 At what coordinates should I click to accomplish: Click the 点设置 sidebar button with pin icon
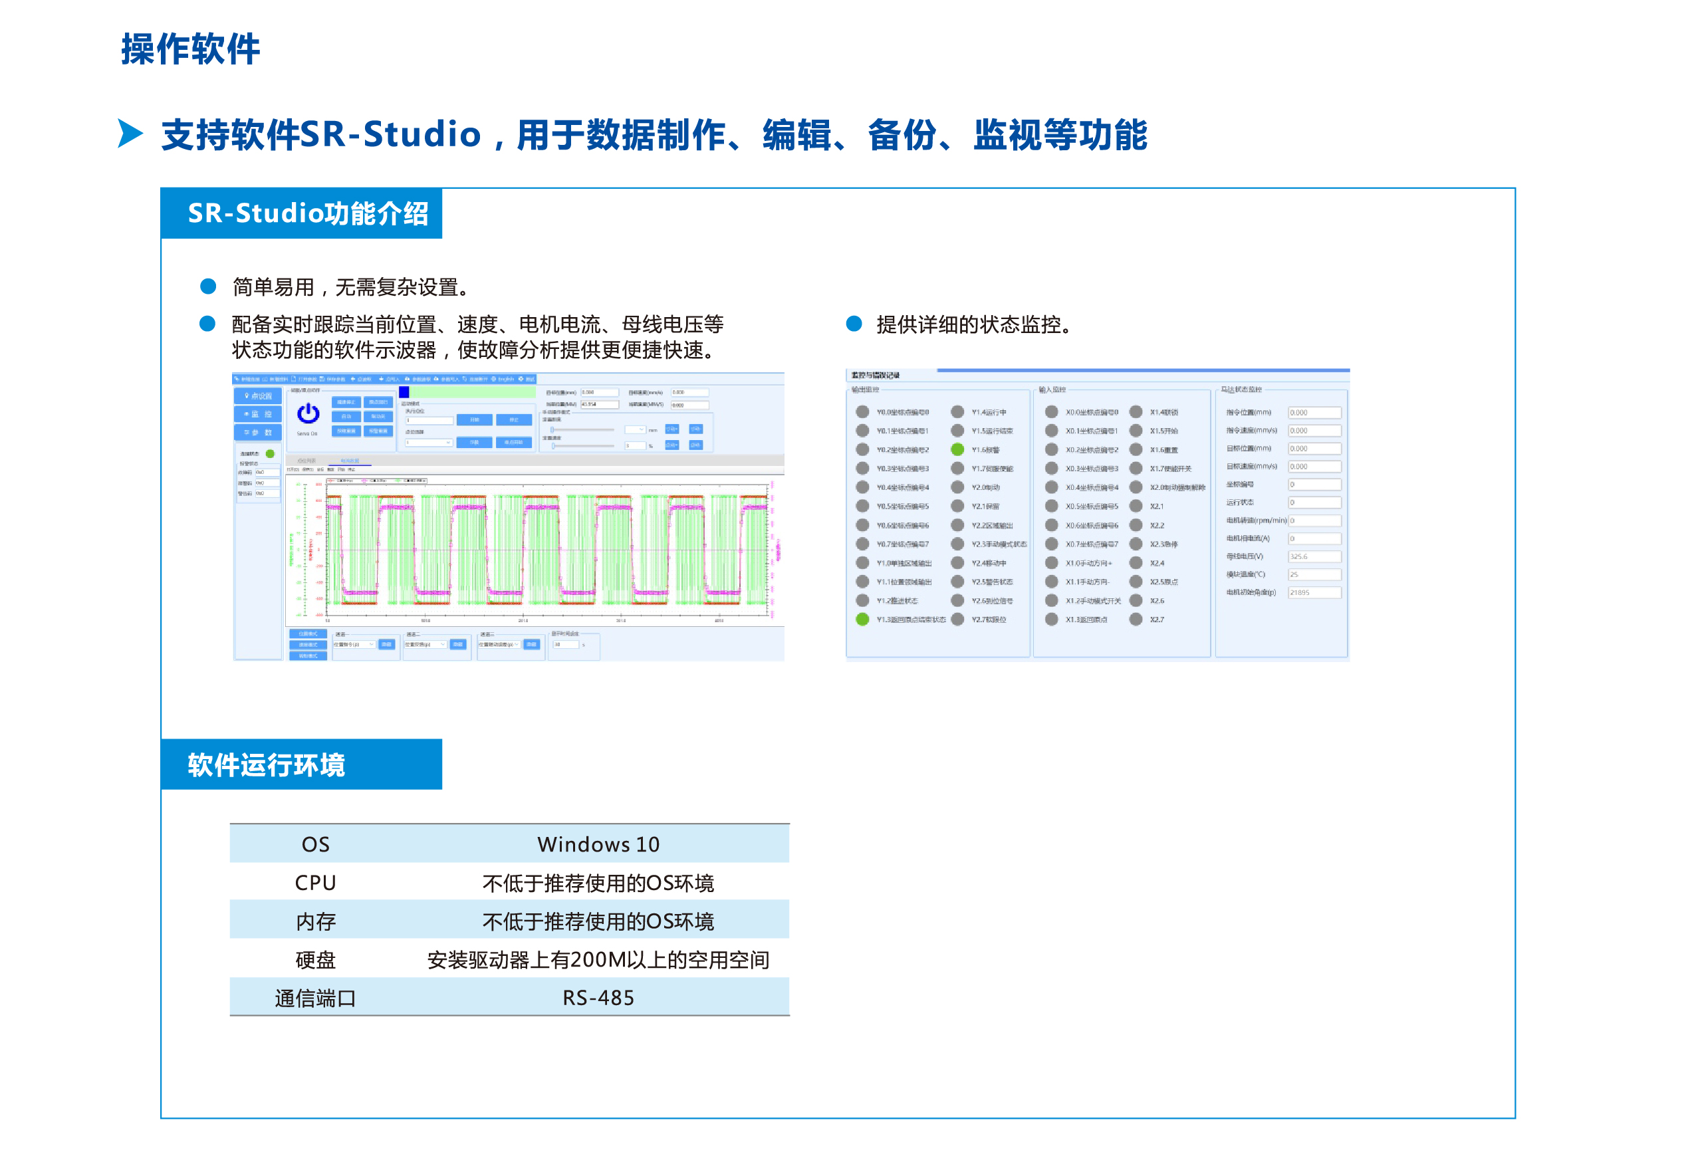tap(259, 396)
